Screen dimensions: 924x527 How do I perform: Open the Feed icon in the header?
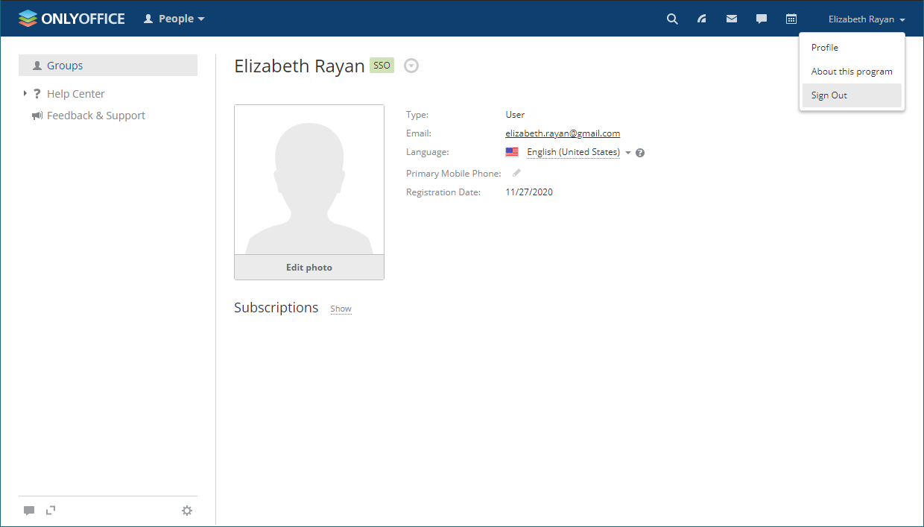(701, 19)
